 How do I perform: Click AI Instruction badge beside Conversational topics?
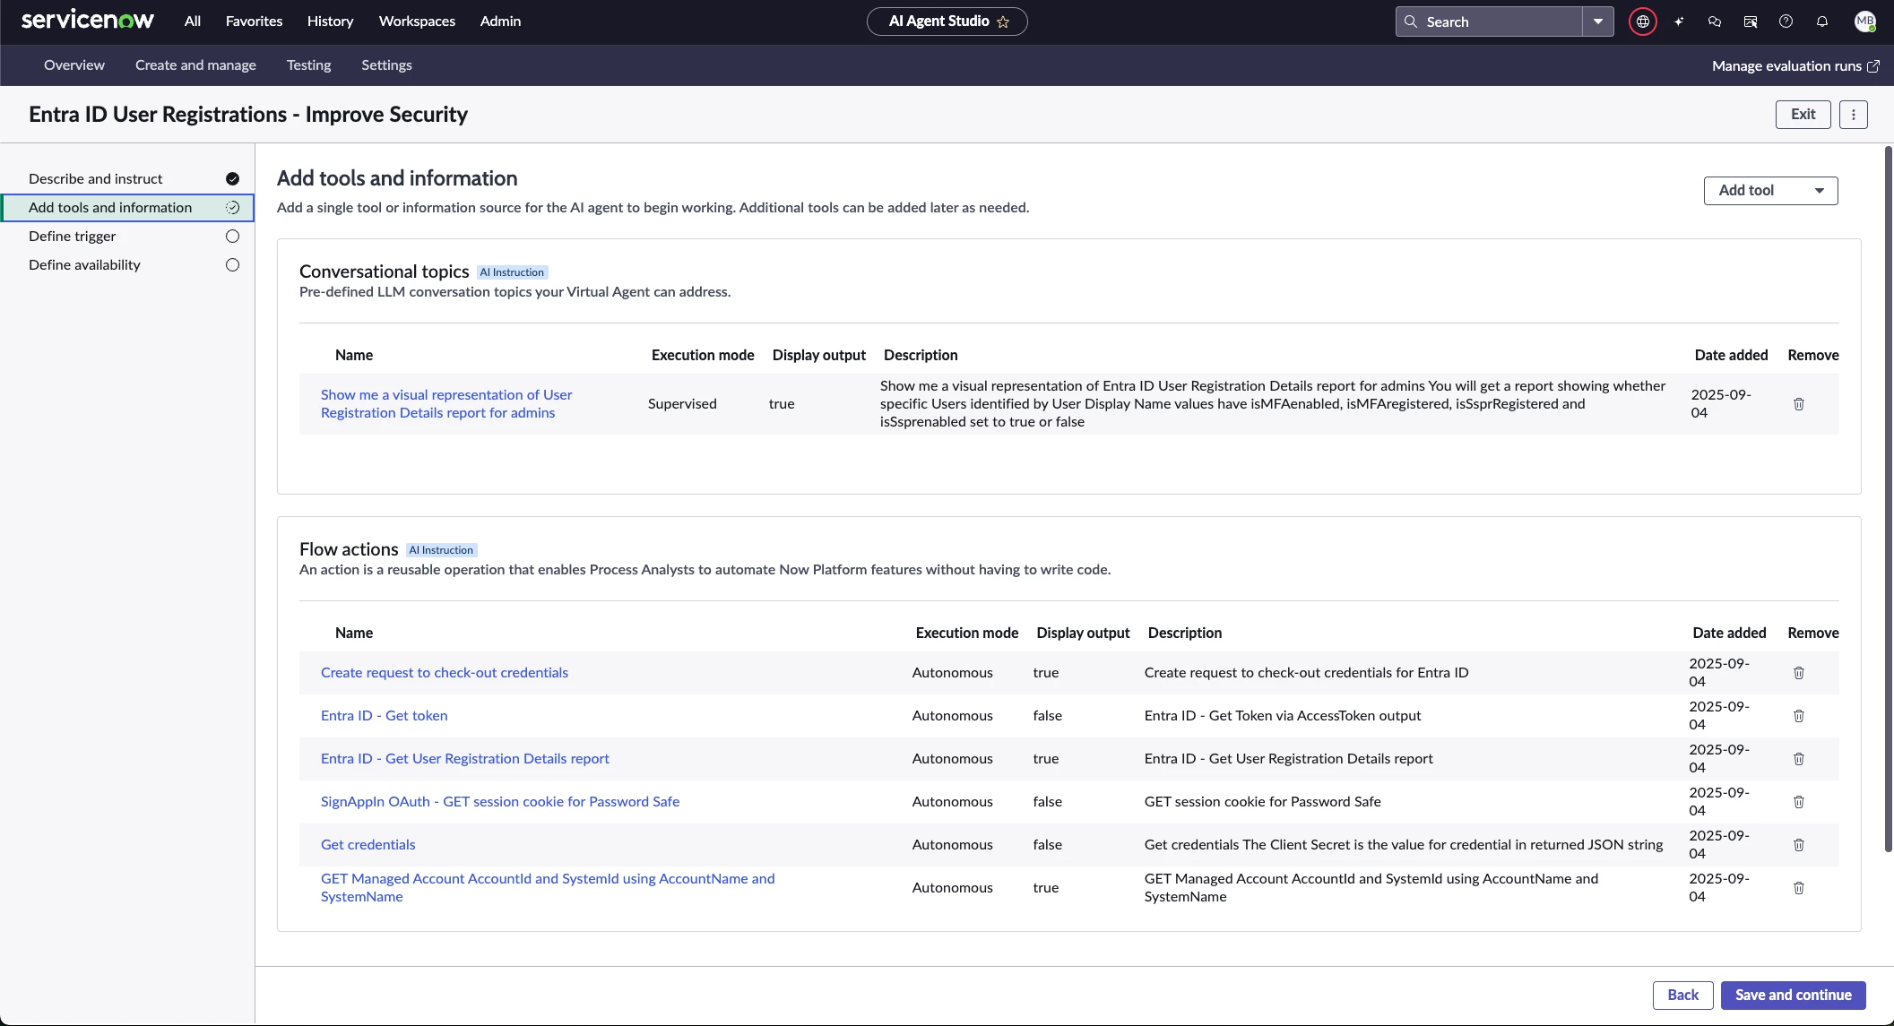pos(512,272)
